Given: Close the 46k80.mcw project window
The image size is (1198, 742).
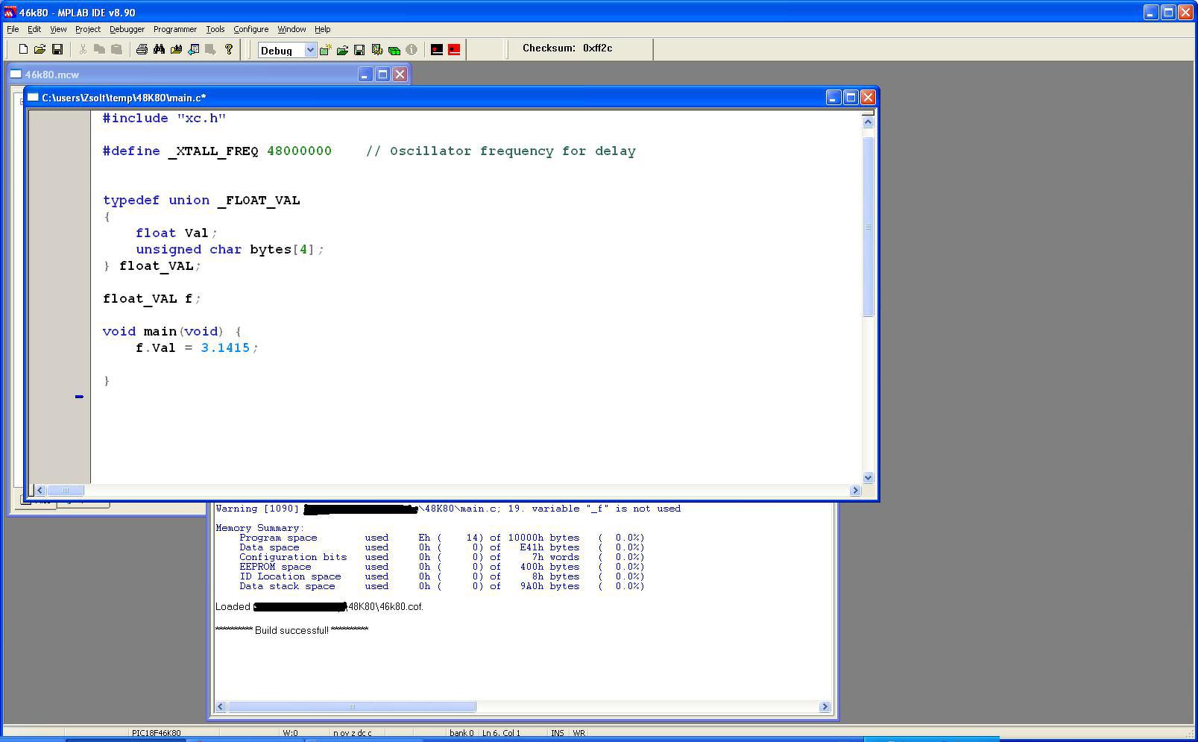Looking at the screenshot, I should pyautogui.click(x=400, y=74).
